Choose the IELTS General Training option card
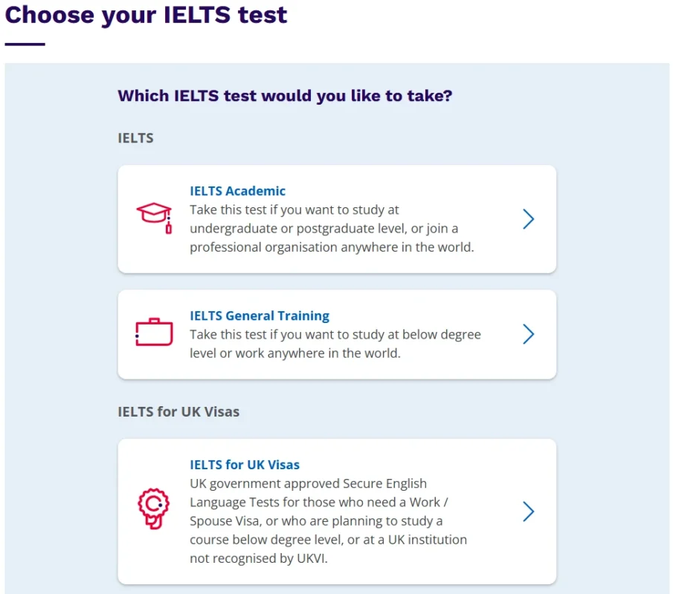 click(336, 334)
